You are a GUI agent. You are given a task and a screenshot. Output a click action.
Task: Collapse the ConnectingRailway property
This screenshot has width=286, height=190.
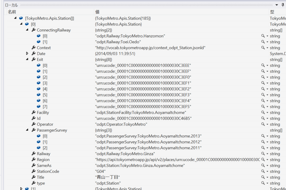[27, 30]
